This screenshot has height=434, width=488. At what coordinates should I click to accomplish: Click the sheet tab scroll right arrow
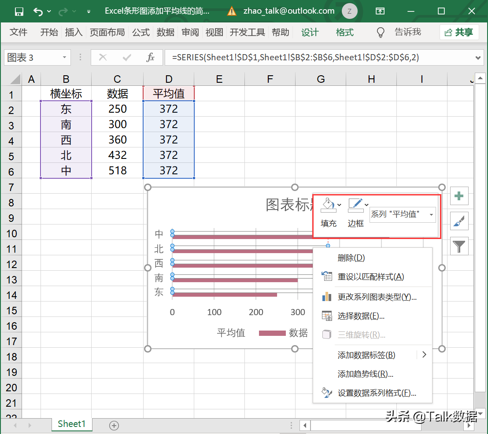pyautogui.click(x=30, y=425)
